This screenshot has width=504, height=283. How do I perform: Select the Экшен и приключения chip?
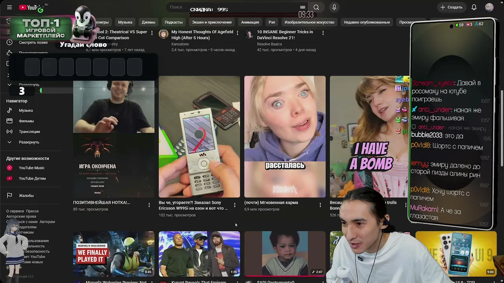pos(212,22)
